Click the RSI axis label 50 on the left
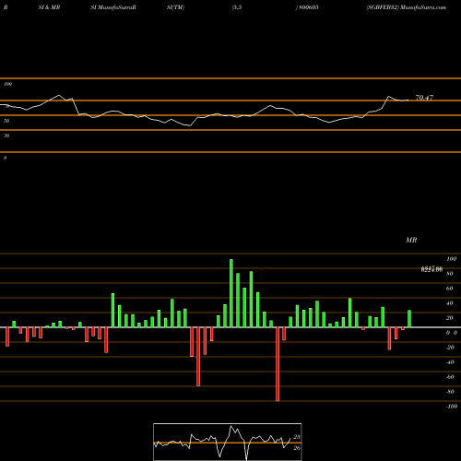The image size is (461, 461). coord(6,121)
